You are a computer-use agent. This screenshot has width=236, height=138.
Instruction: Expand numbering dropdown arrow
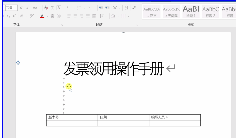[x=84, y=8]
